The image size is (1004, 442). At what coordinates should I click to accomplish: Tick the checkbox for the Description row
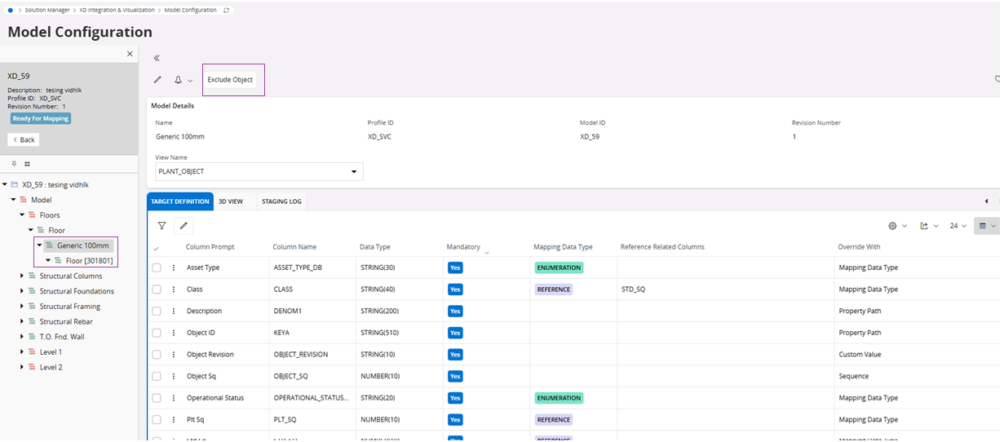tap(157, 312)
